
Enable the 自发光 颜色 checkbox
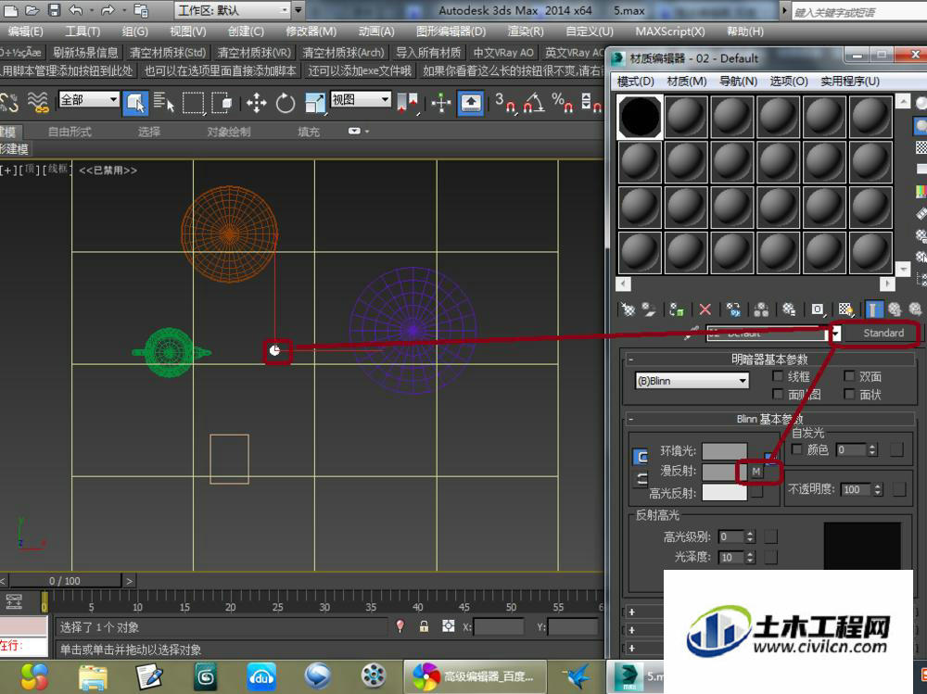pos(797,450)
